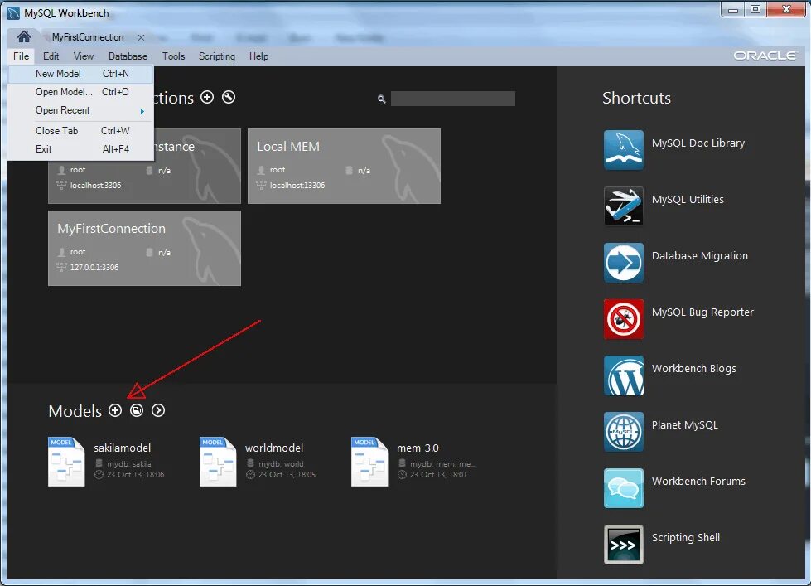Image resolution: width=811 pixels, height=586 pixels.
Task: Click the Models section heading
Action: (x=75, y=411)
